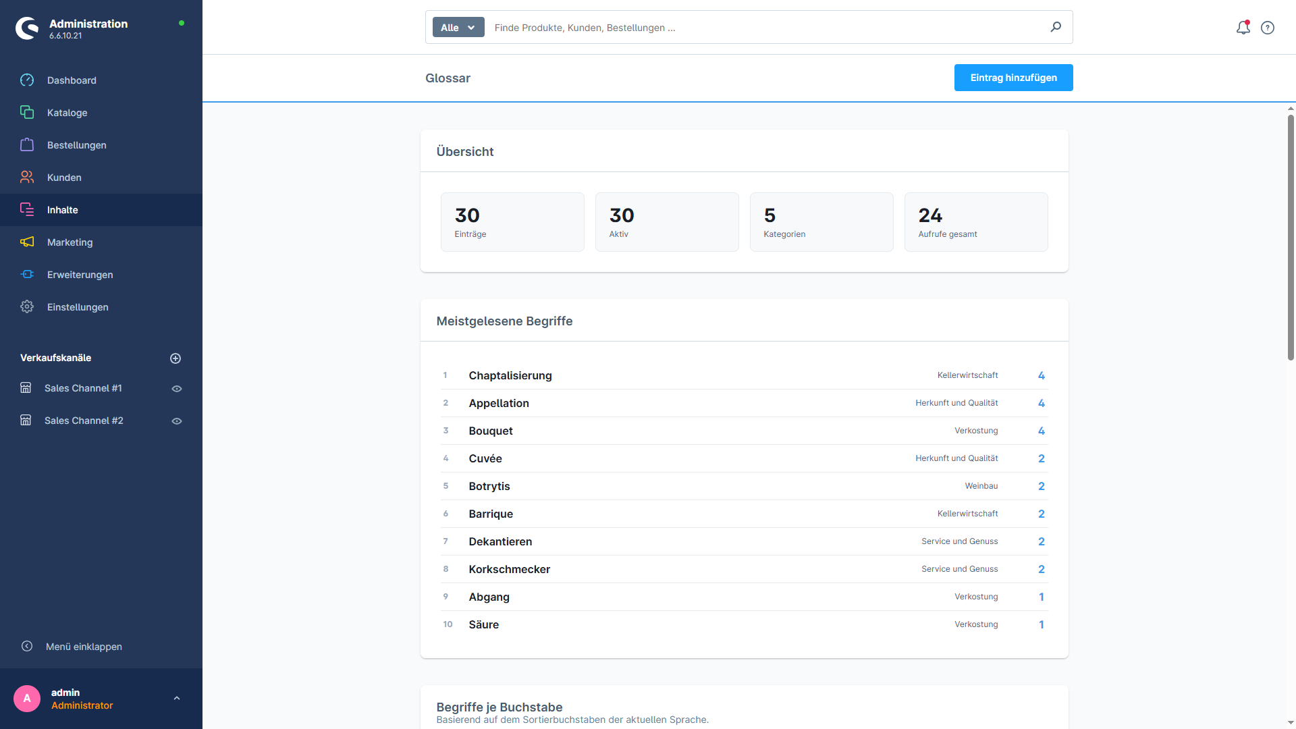Open the Sales Channel #1 link
The width and height of the screenshot is (1296, 729).
pyautogui.click(x=83, y=388)
